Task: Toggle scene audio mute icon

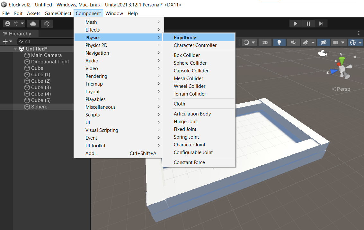Action: pos(293,42)
